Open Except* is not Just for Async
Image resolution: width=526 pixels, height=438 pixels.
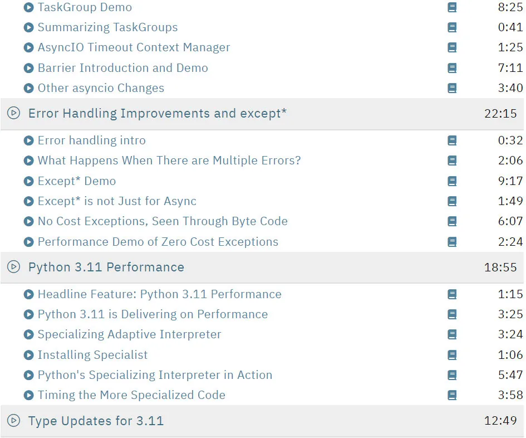(117, 201)
